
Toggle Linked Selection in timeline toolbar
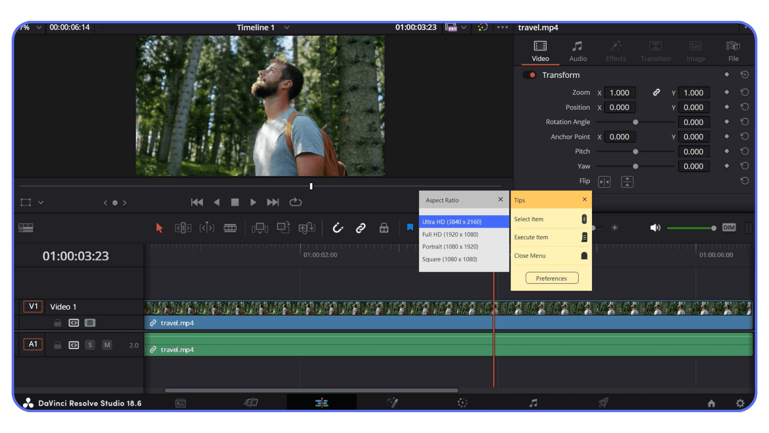pyautogui.click(x=361, y=228)
